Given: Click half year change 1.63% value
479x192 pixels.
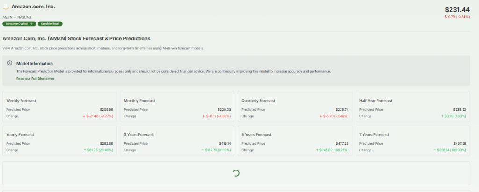Looking at the screenshot, I should (x=453, y=116).
